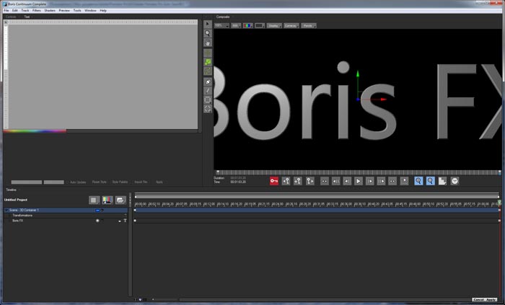Screen dimensions: 505x305
Task: Select the arrow selection tool
Action: [x=208, y=25]
